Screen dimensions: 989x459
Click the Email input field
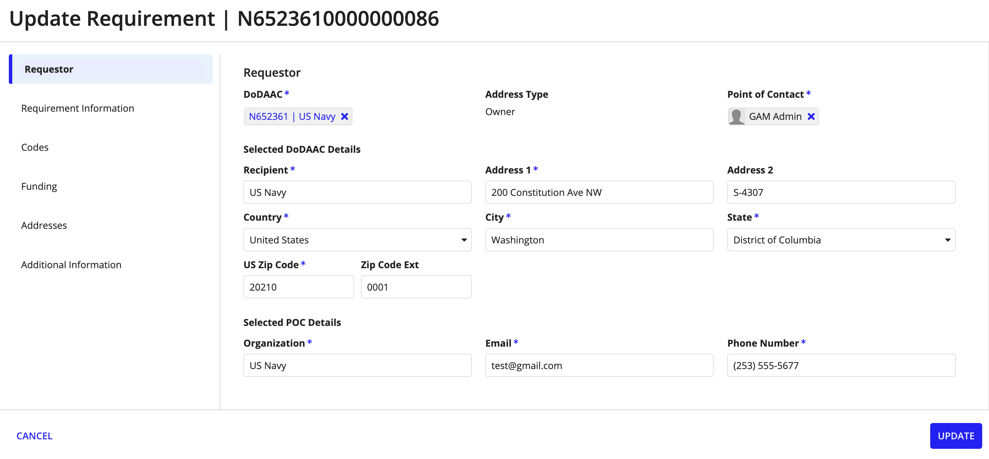pyautogui.click(x=599, y=366)
